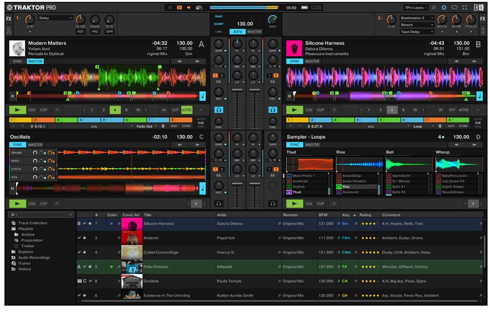
Task: Click Deck A channel volume fader
Action: (237, 90)
